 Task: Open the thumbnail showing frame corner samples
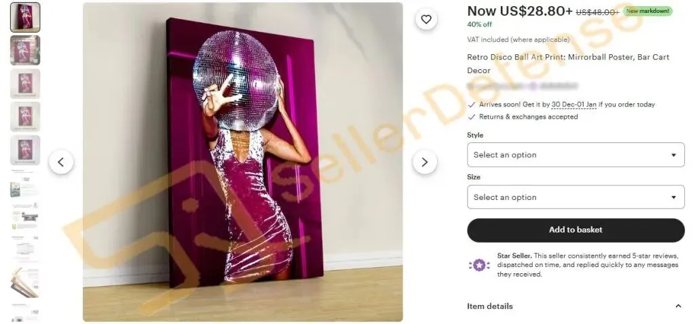click(25, 283)
